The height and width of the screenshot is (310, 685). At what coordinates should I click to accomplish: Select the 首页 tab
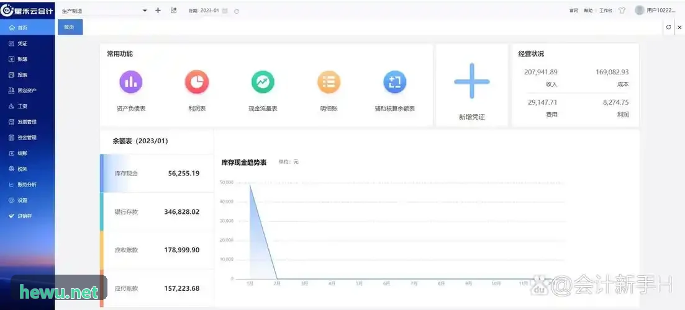click(x=70, y=27)
